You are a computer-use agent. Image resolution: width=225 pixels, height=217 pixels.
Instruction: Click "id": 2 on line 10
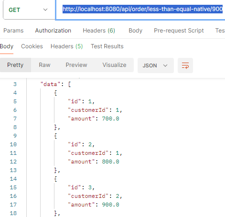(81, 144)
